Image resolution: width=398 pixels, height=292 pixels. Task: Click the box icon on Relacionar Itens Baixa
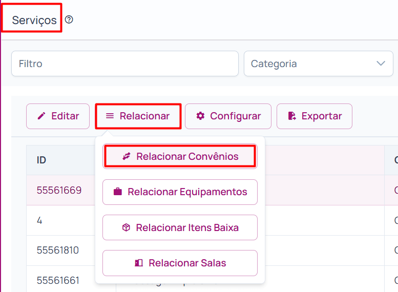click(126, 227)
